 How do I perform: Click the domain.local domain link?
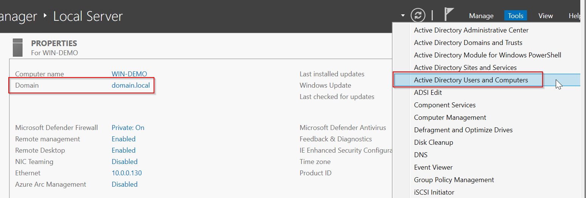click(131, 85)
